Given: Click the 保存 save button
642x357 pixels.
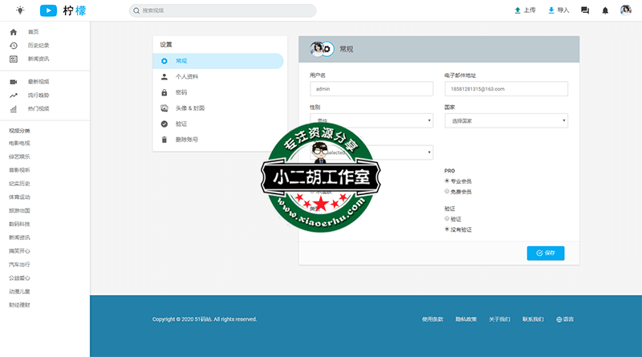Looking at the screenshot, I should (545, 253).
